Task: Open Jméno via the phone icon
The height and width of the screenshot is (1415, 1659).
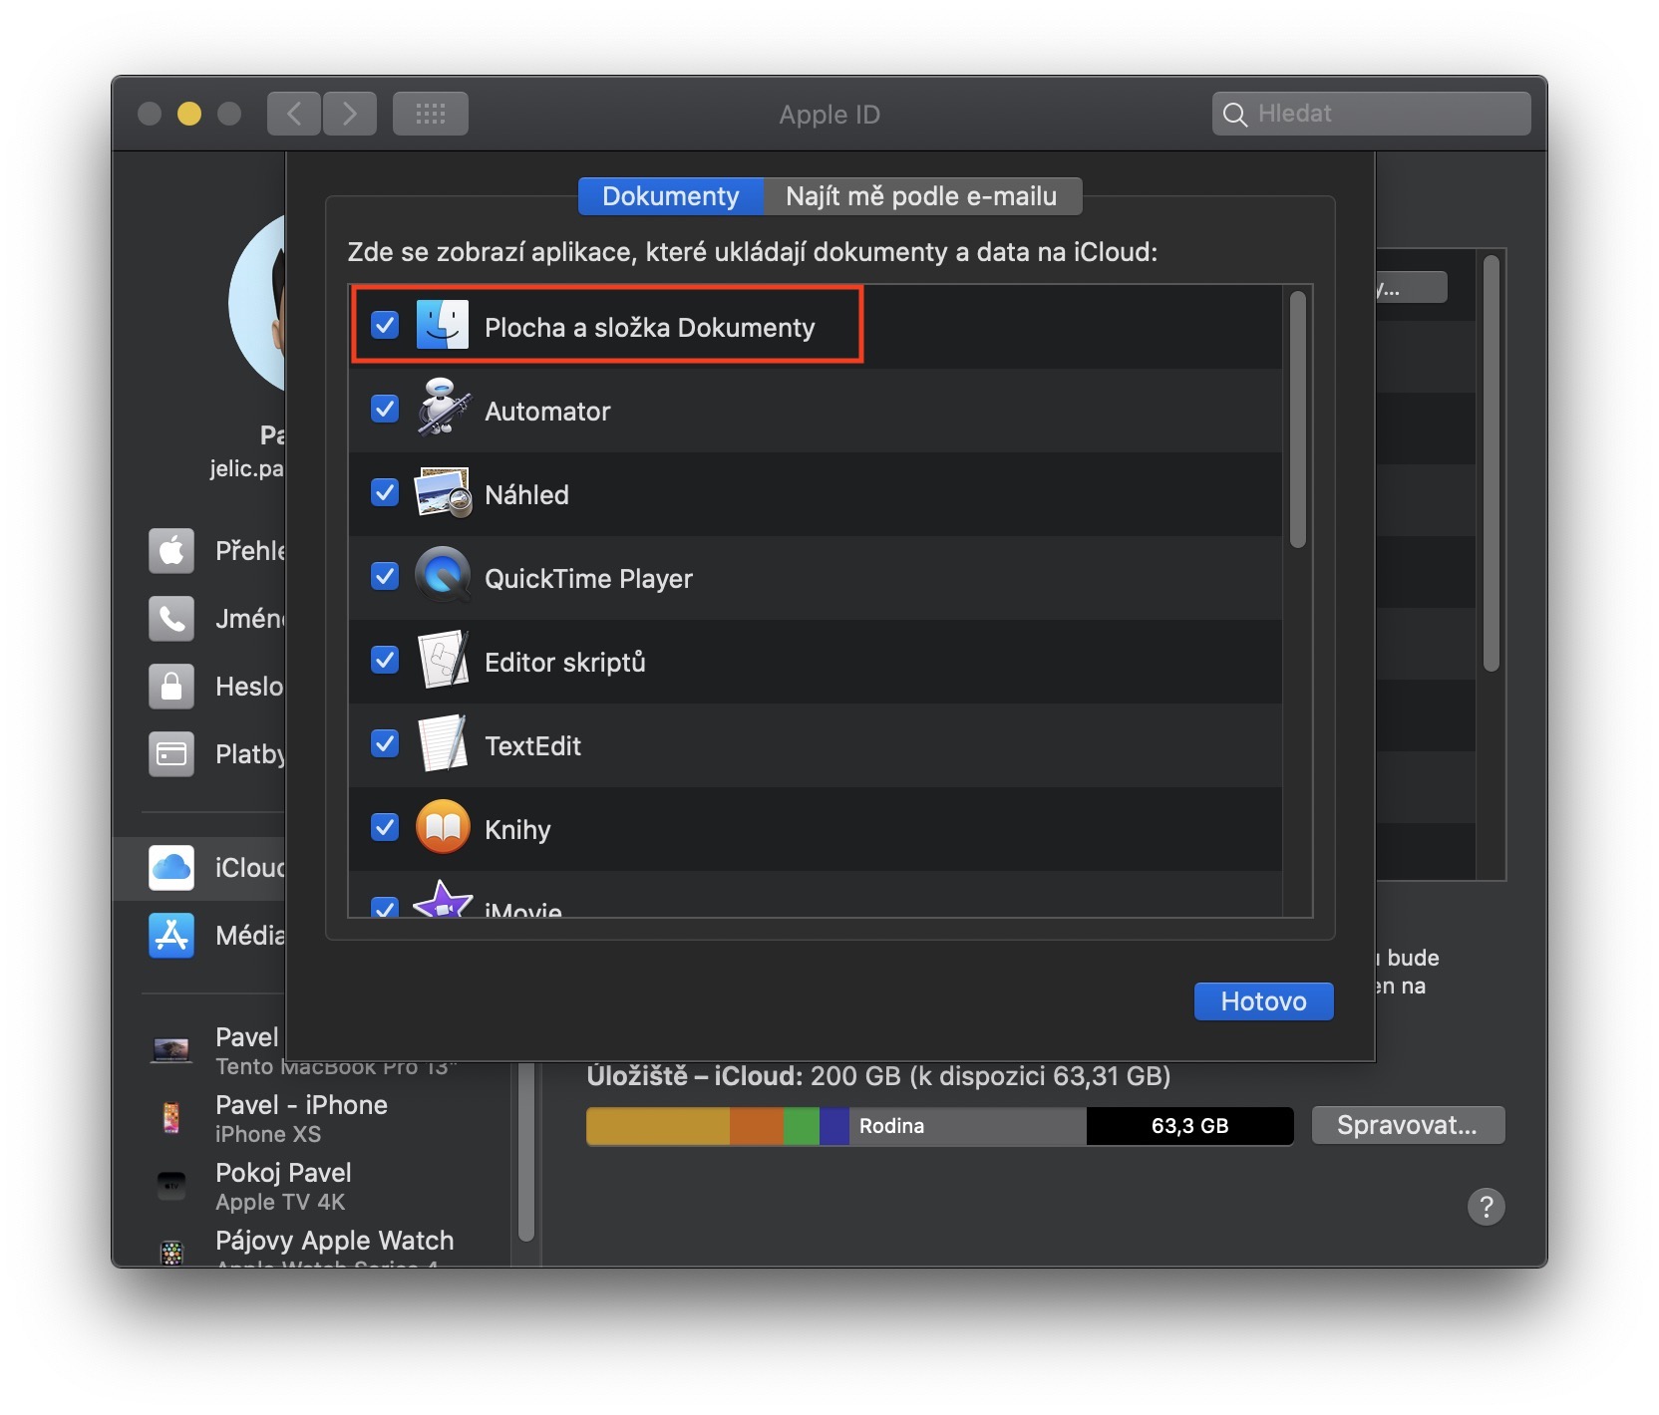Action: 171,618
